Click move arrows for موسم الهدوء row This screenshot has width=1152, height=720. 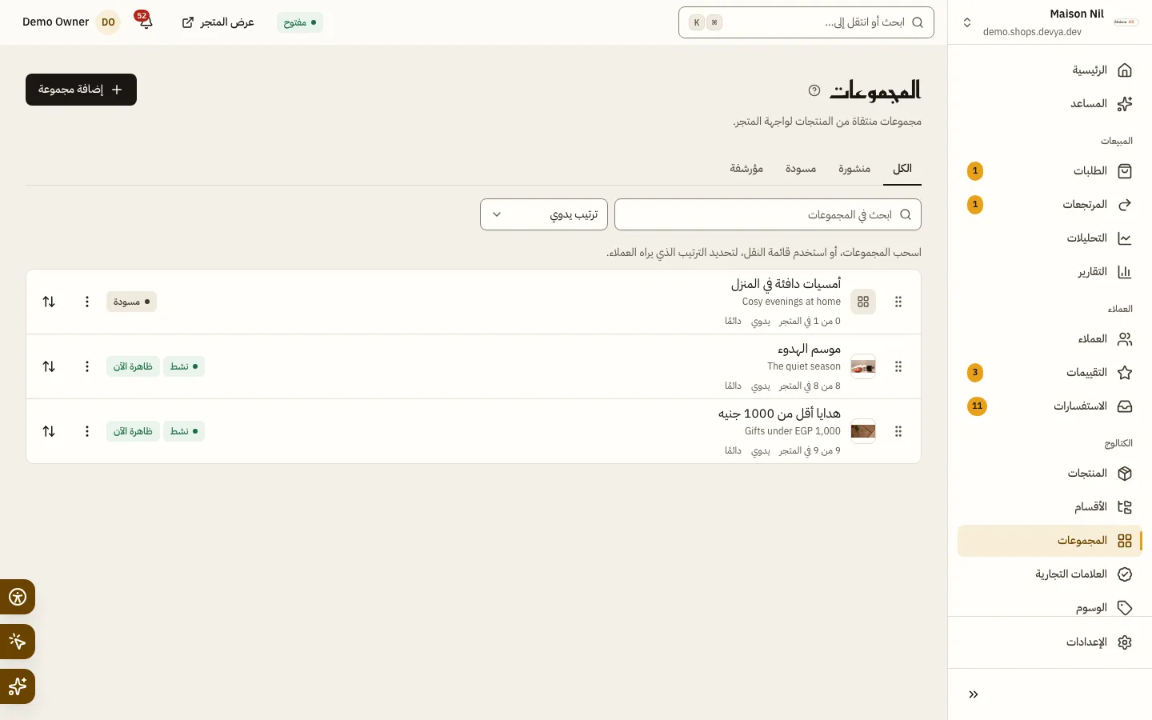(49, 366)
